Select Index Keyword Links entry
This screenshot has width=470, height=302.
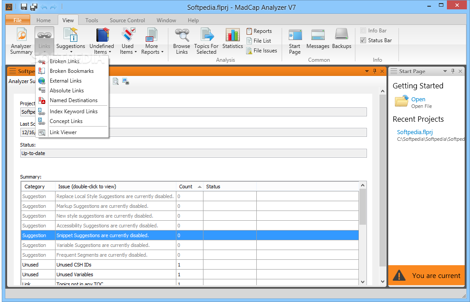[72, 111]
